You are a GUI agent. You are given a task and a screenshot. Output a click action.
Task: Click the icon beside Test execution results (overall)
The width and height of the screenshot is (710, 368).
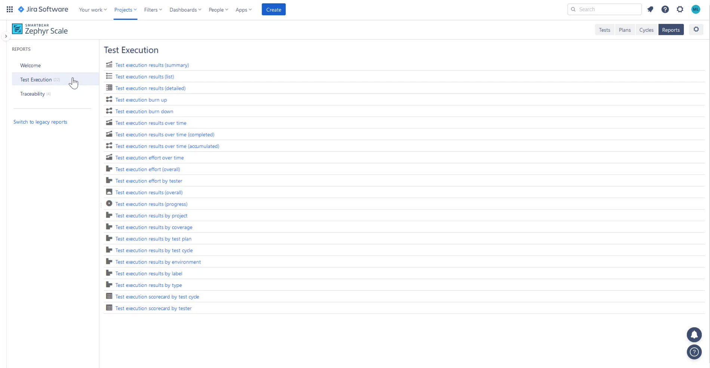click(109, 192)
